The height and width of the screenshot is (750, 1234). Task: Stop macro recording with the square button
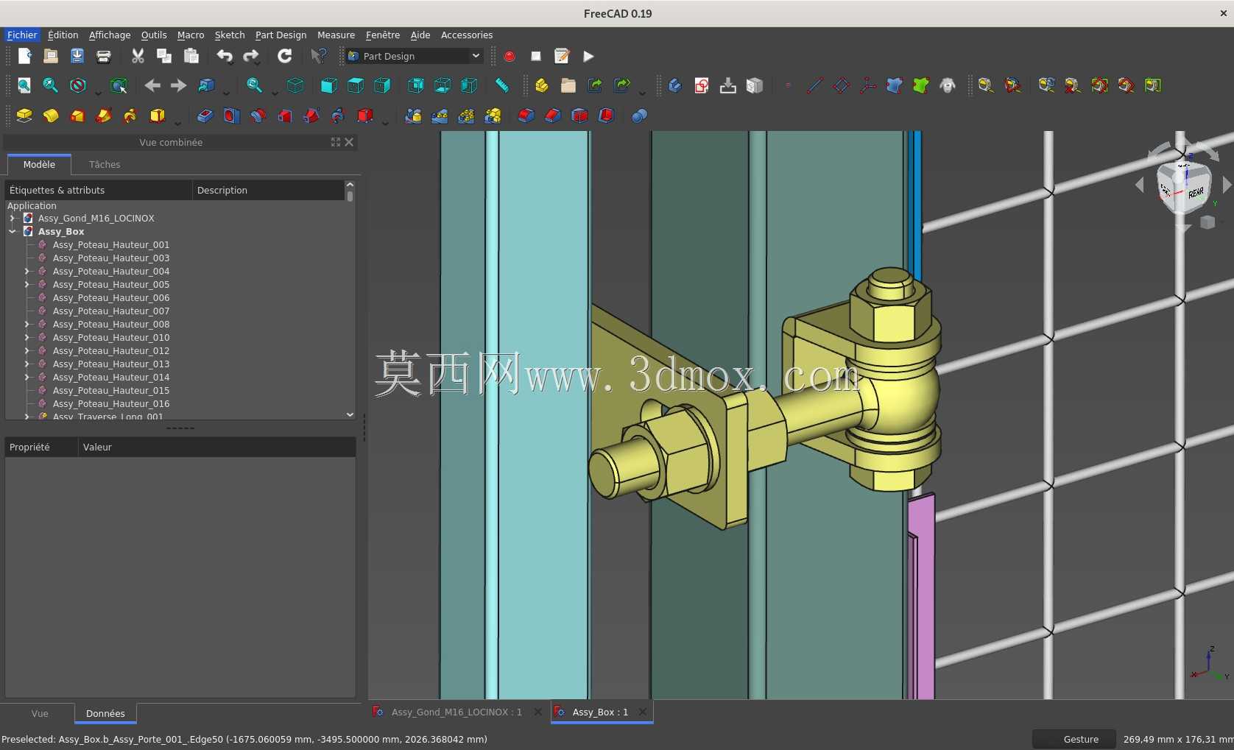[536, 56]
